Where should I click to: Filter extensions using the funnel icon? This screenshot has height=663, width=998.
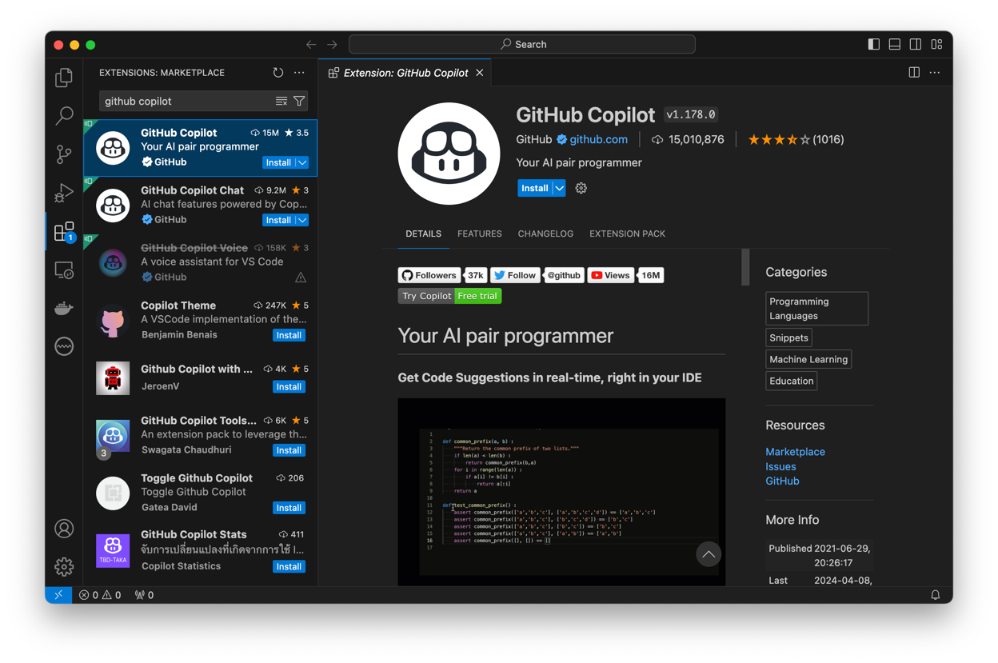pyautogui.click(x=299, y=102)
